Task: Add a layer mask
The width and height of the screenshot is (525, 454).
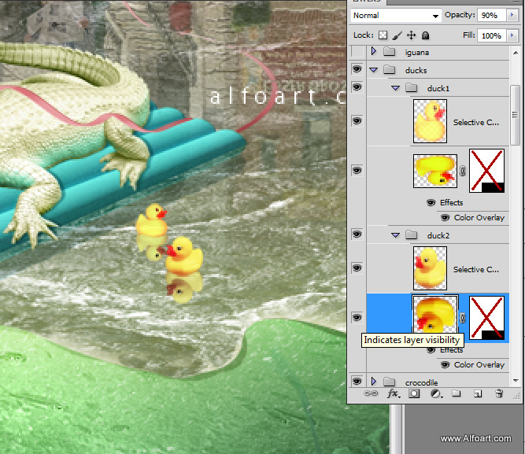Action: (414, 393)
